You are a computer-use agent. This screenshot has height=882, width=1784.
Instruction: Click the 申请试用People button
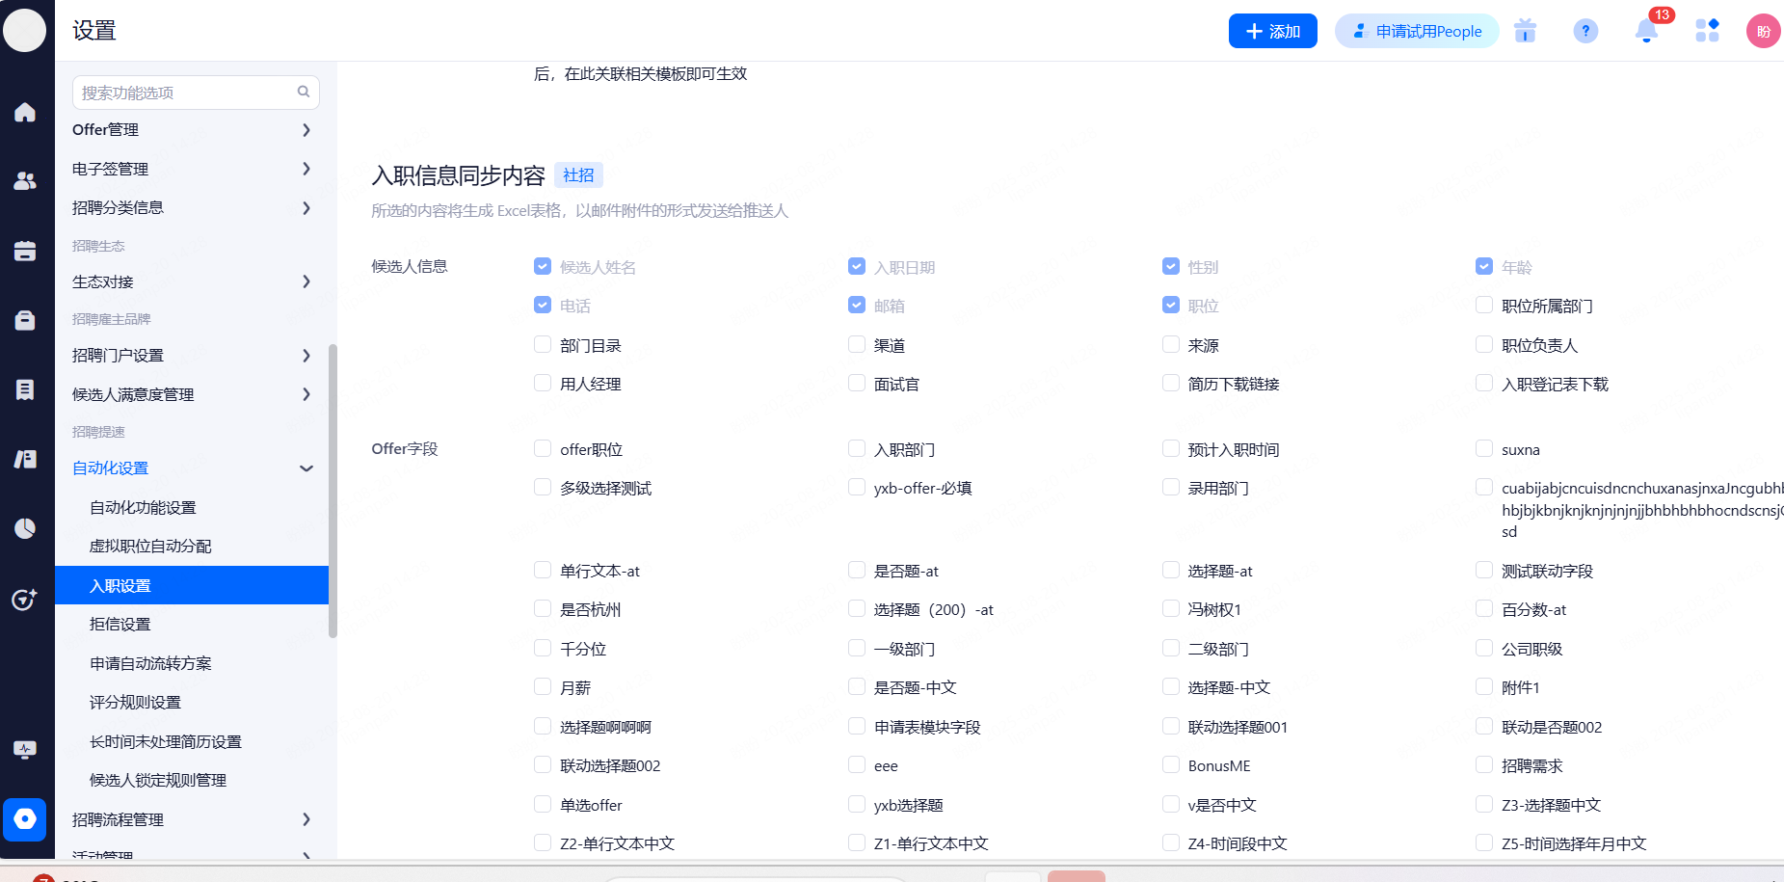pyautogui.click(x=1417, y=31)
